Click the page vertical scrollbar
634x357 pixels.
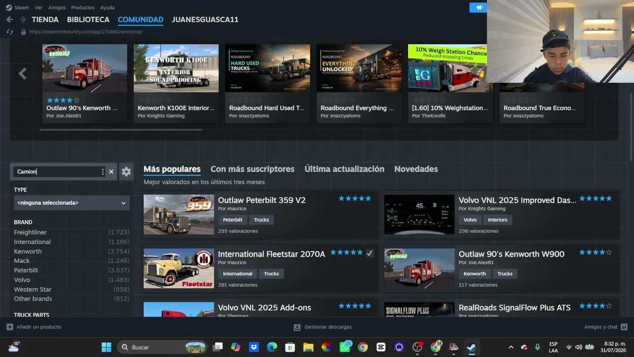click(x=631, y=126)
